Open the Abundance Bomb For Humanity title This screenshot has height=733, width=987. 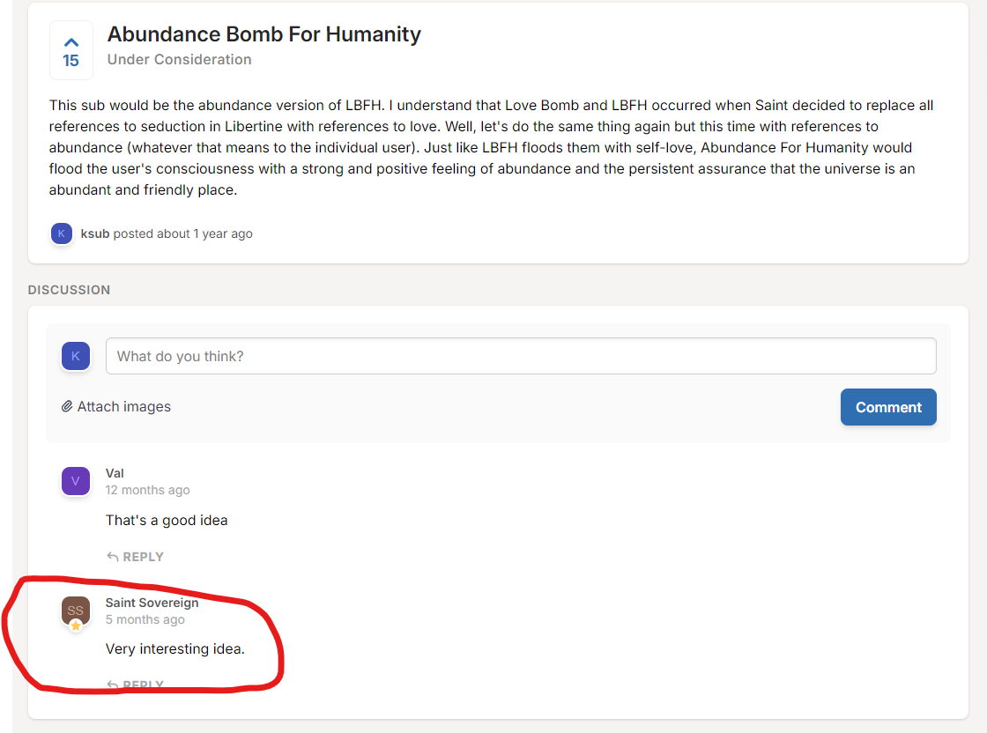[263, 34]
